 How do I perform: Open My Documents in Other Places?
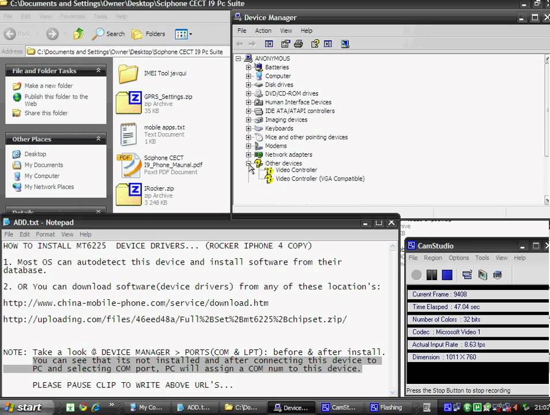pyautogui.click(x=43, y=165)
